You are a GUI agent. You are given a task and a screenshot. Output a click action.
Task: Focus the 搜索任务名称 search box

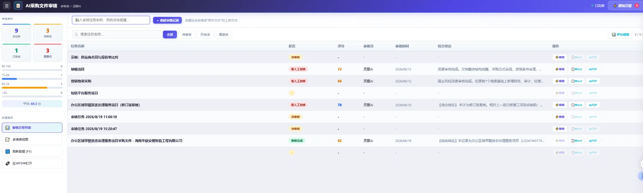(x=116, y=35)
